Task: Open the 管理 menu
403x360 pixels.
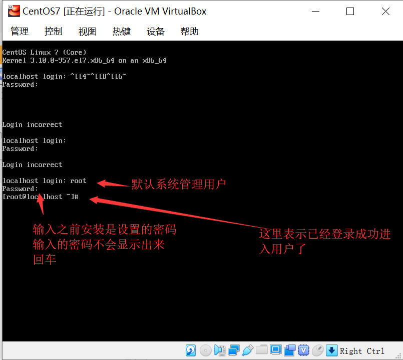Action: 20,32
